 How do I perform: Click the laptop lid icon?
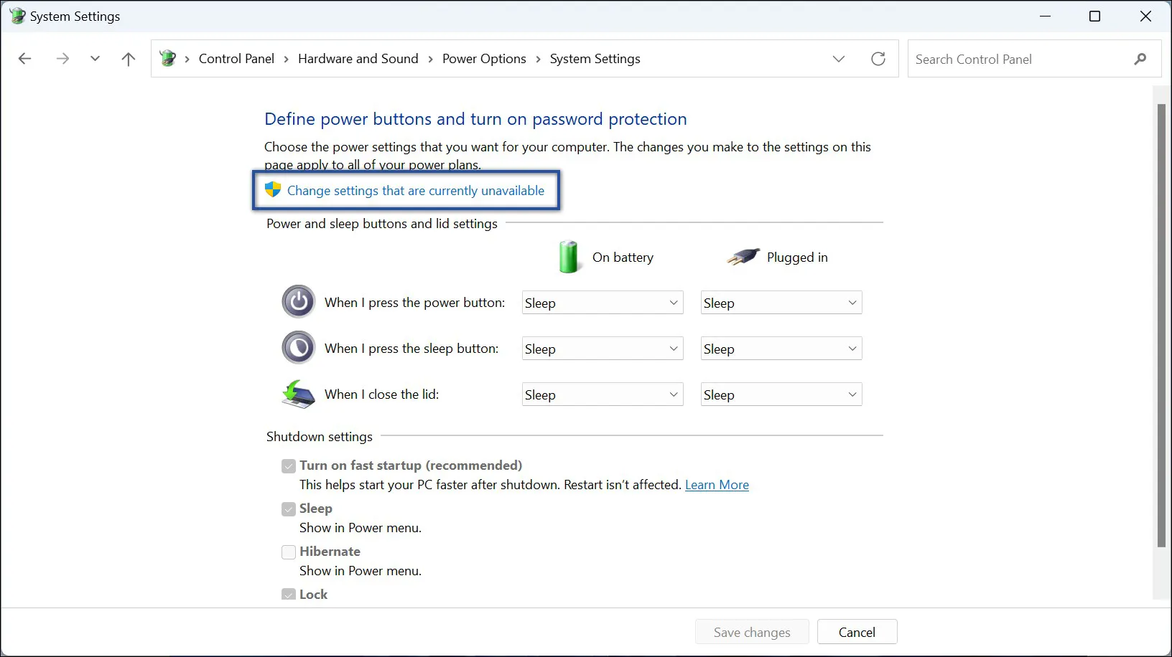click(298, 394)
